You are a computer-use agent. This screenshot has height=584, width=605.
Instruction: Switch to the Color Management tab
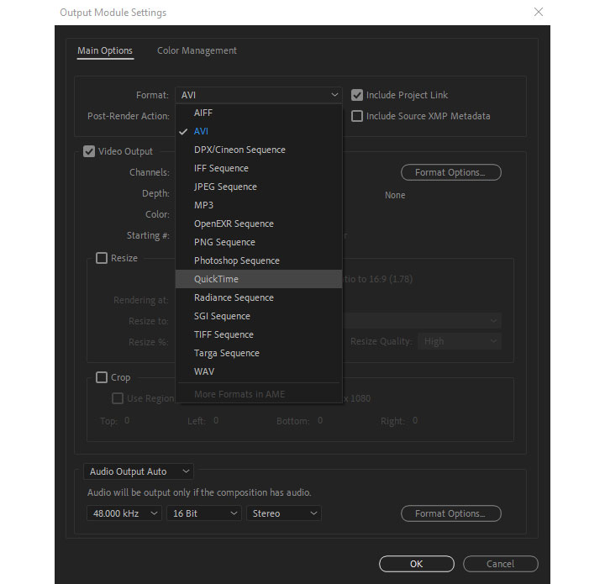pyautogui.click(x=197, y=50)
